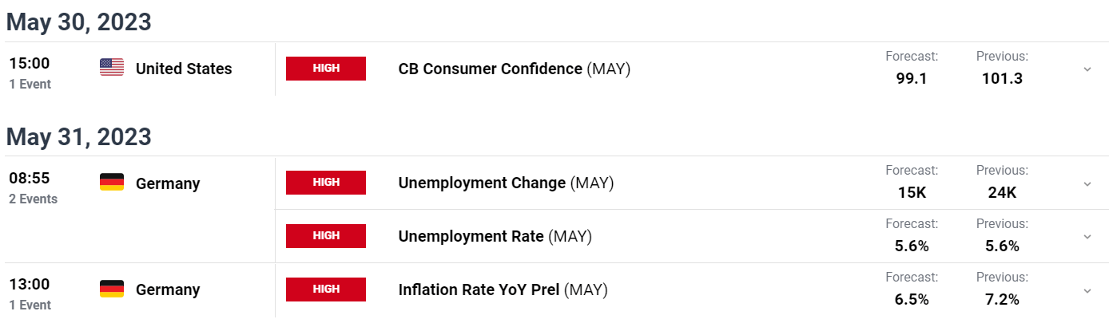Click HIGH badge for CB Consumer Confidence
The height and width of the screenshot is (327, 1109).
[x=326, y=69]
